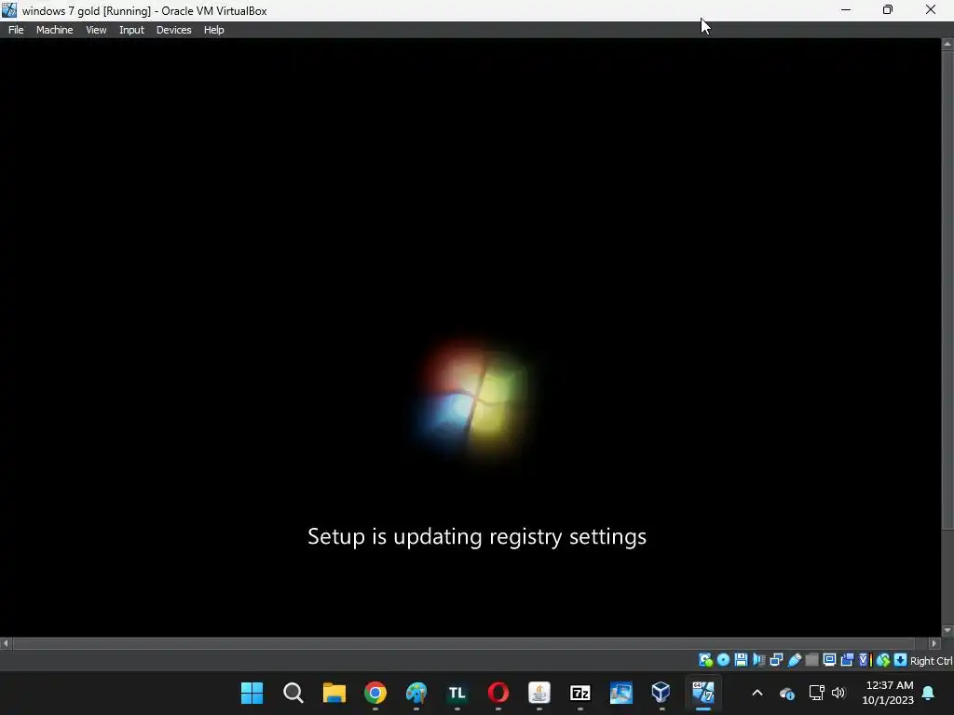Open the Java app from taskbar
The height and width of the screenshot is (715, 954).
[x=539, y=693]
